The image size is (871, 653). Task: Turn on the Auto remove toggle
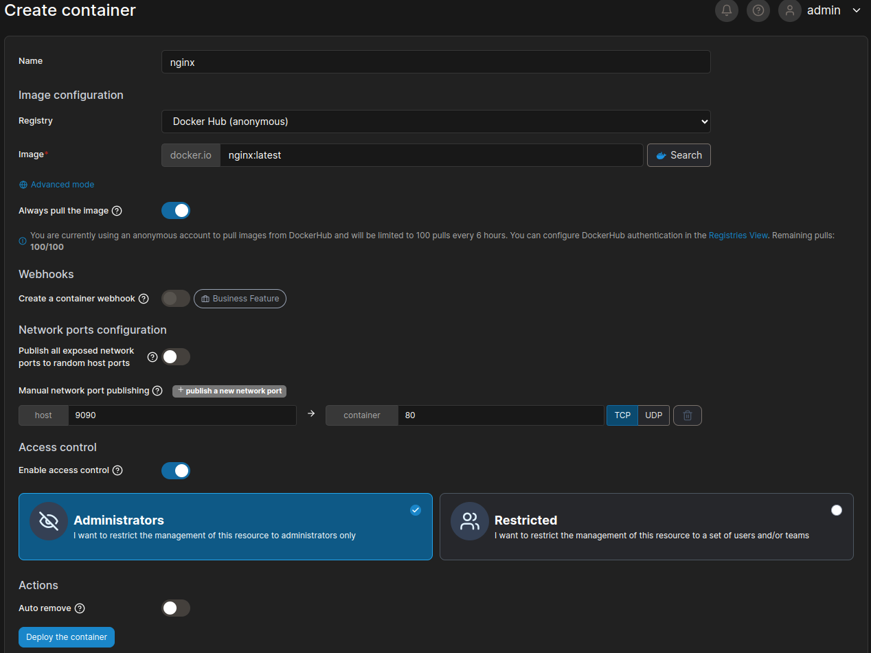coord(176,608)
